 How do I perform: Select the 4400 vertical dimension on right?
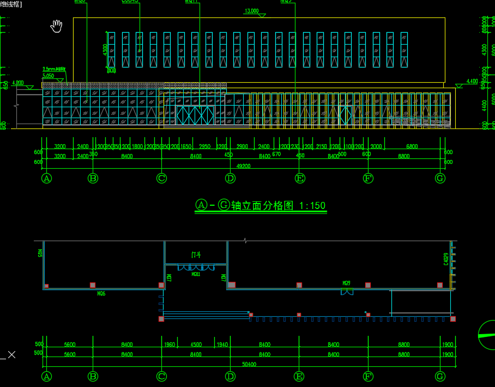485,105
